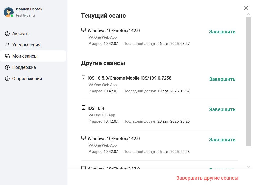The width and height of the screenshot is (253, 185).
Task: Close the settings dialog with the X
Action: (246, 8)
